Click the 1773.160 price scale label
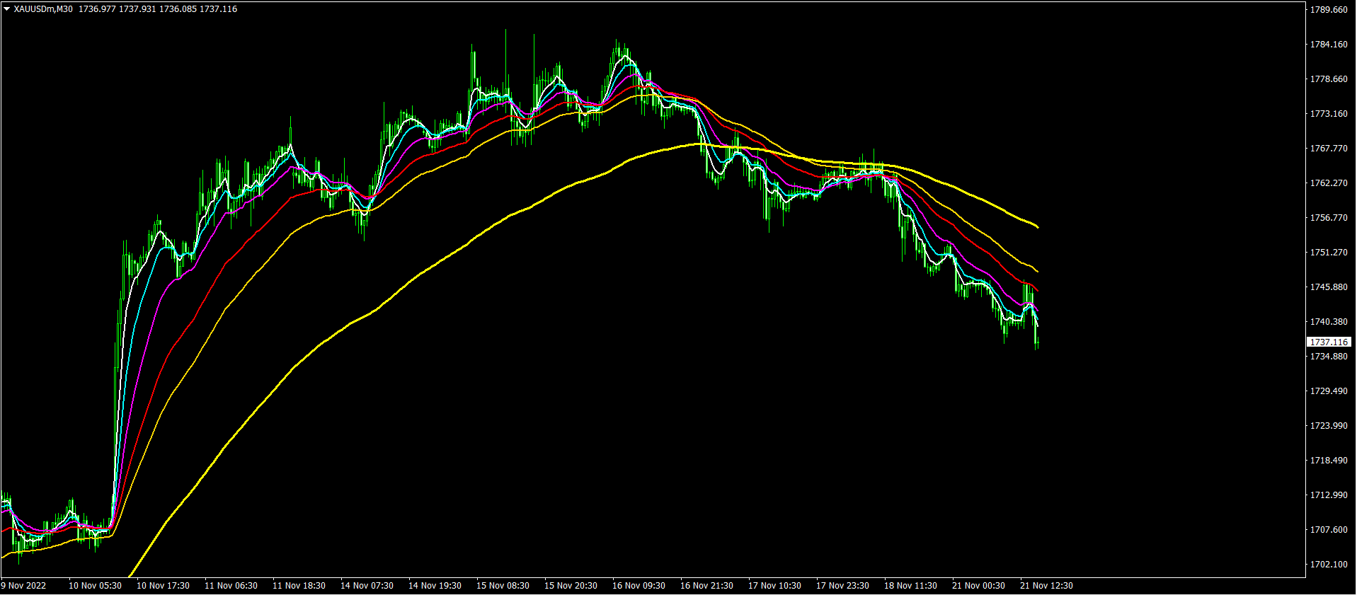The width and height of the screenshot is (1357, 595). (x=1329, y=114)
